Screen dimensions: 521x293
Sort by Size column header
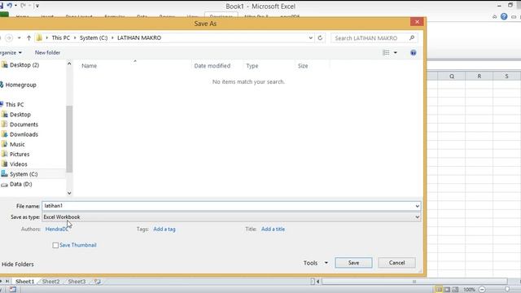(x=303, y=66)
